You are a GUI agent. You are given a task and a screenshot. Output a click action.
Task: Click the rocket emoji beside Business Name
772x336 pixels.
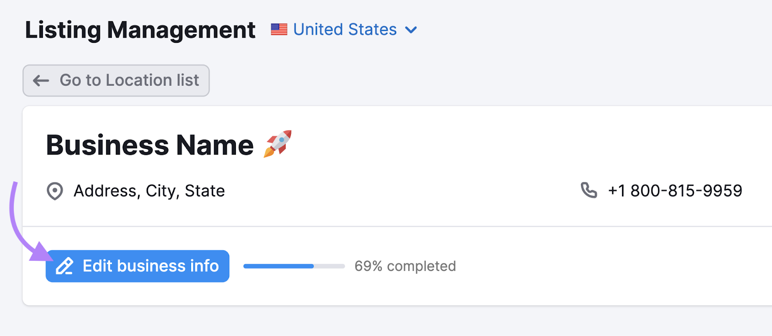tap(278, 144)
